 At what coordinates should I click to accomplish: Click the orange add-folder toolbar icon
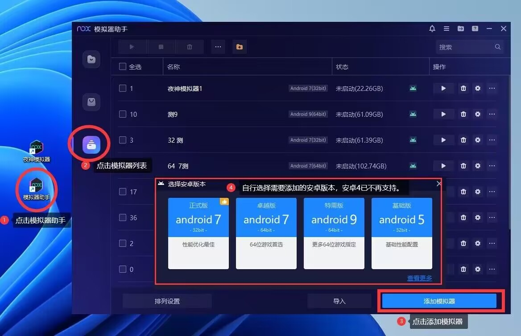[239, 47]
